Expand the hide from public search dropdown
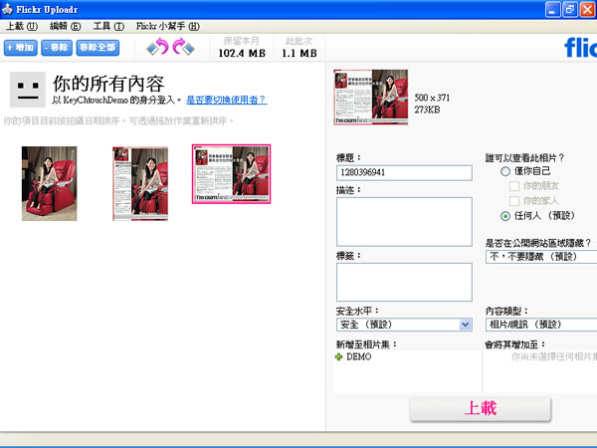This screenshot has width=597, height=448. pos(540,256)
